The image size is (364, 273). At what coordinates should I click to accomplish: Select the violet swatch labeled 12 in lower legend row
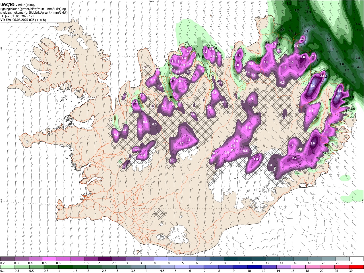(269, 267)
